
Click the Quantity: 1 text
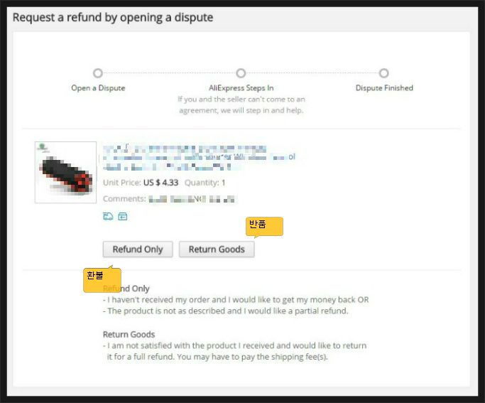205,183
